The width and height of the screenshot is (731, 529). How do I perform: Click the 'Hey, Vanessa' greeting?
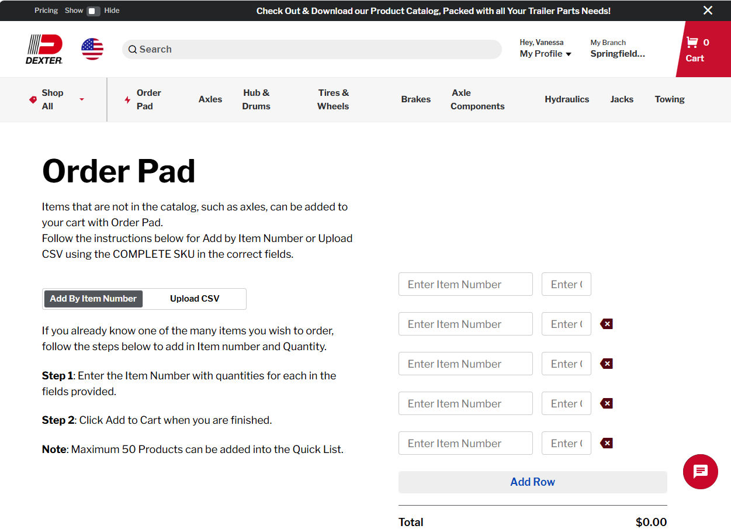[x=542, y=42]
